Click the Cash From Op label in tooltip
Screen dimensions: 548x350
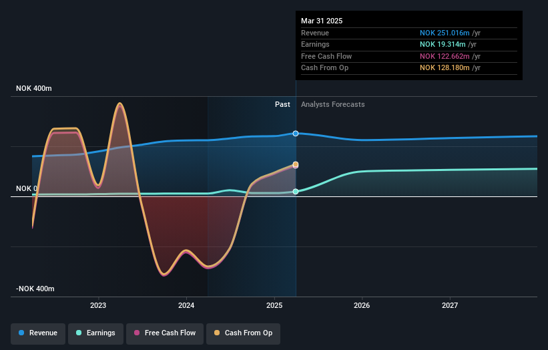(x=324, y=68)
